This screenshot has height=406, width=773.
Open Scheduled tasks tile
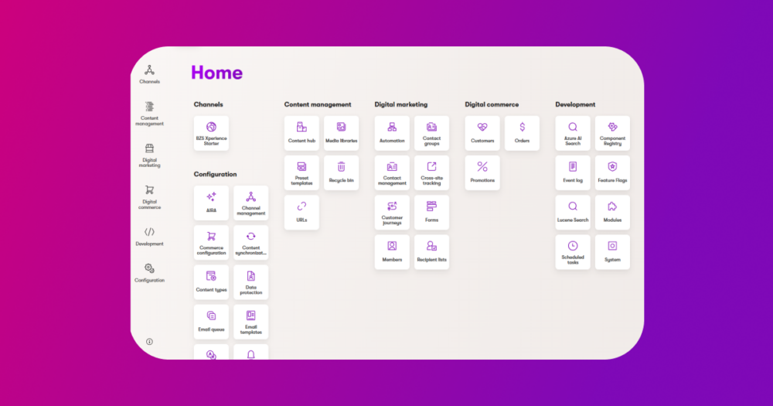pos(573,252)
